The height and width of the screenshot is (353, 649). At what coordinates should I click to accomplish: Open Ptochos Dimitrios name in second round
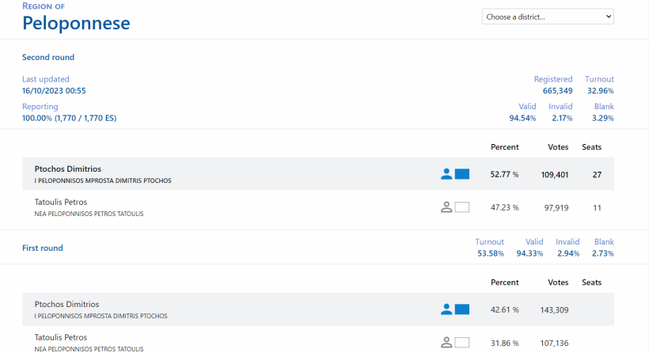[x=68, y=169]
